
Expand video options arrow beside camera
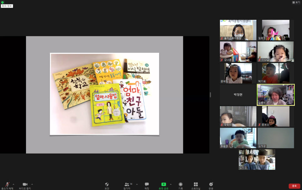pos(32,184)
